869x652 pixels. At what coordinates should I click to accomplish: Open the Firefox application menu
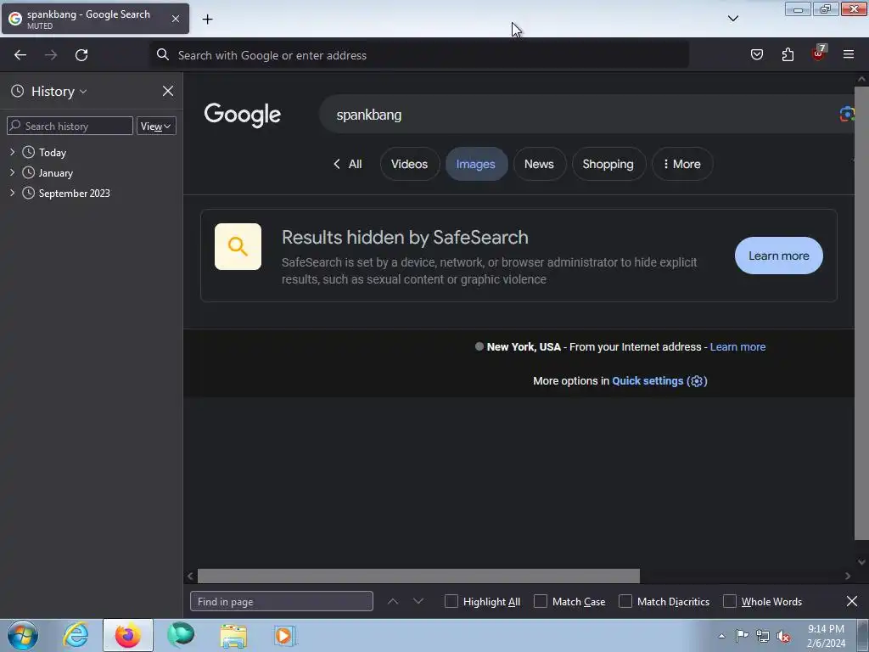(849, 54)
